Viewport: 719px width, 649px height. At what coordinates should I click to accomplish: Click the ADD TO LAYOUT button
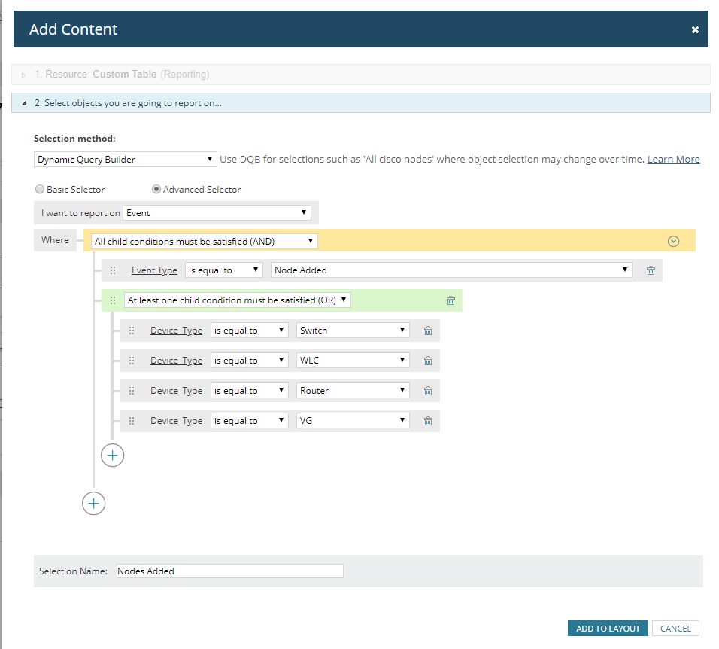tap(608, 629)
